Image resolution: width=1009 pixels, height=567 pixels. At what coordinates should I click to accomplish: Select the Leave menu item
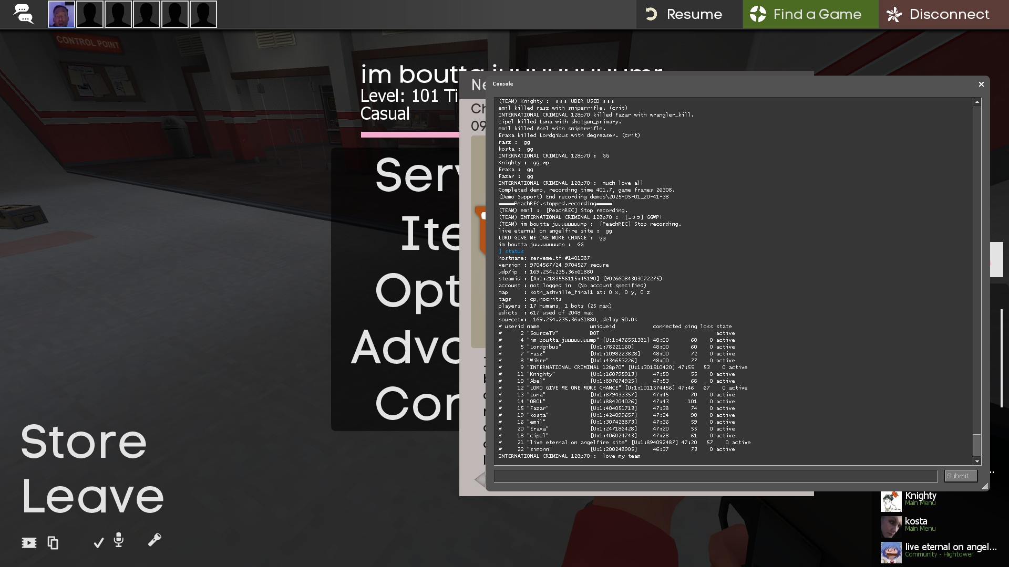92,497
